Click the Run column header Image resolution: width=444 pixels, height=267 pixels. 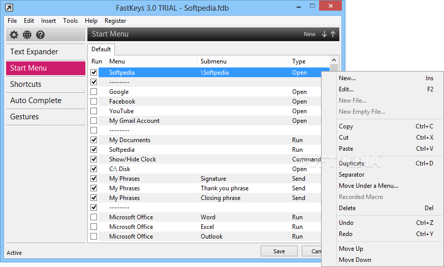[97, 61]
